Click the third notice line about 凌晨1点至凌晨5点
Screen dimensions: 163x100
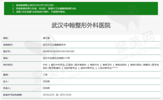[x=39, y=12]
